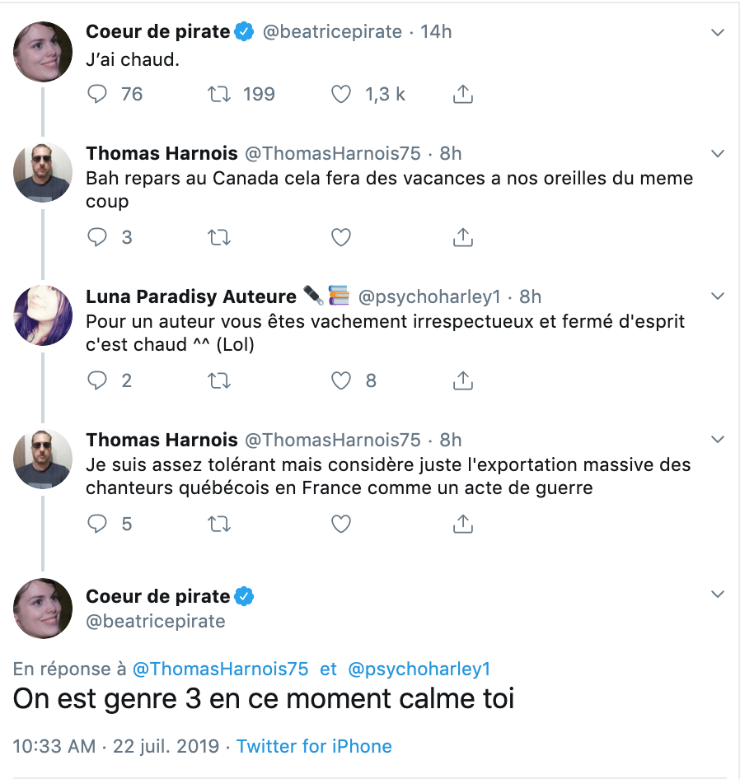Open the @ThomasHarnois75 mention link
740x779 pixels.
[220, 669]
